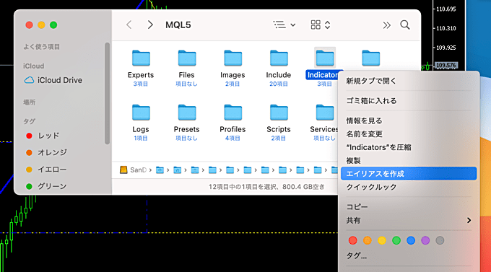Choose 名前を変更 from context menu
Screen dimensions: 491x272
[409, 134]
